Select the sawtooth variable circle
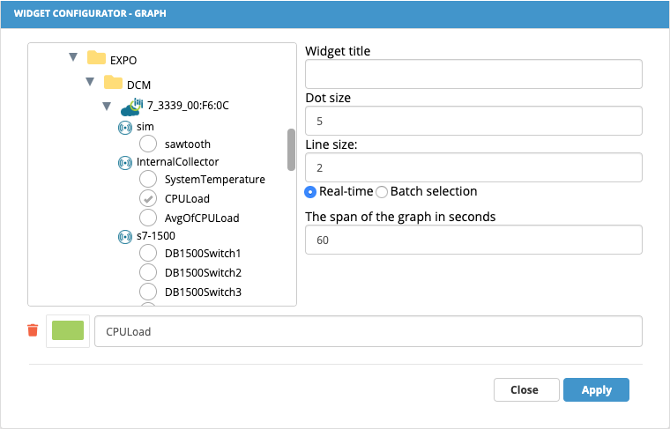The height and width of the screenshot is (429, 670). pos(148,144)
